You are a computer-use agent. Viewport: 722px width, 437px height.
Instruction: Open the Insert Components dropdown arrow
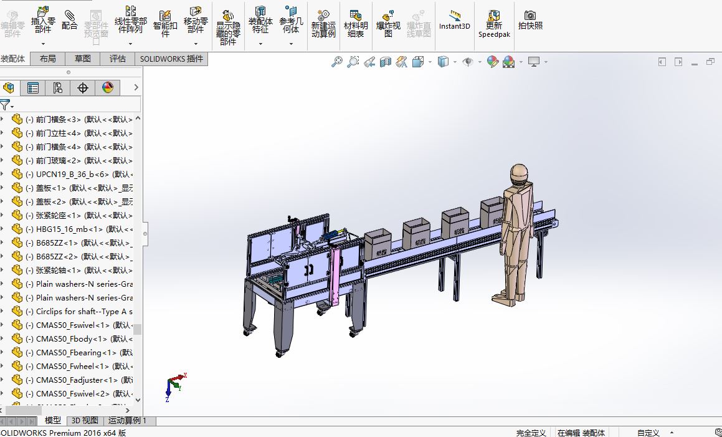click(43, 44)
